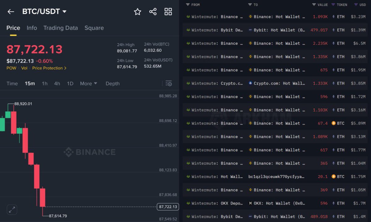Open Wintermute: Crypto.c sender link
371x222 pixels.
[217, 83]
